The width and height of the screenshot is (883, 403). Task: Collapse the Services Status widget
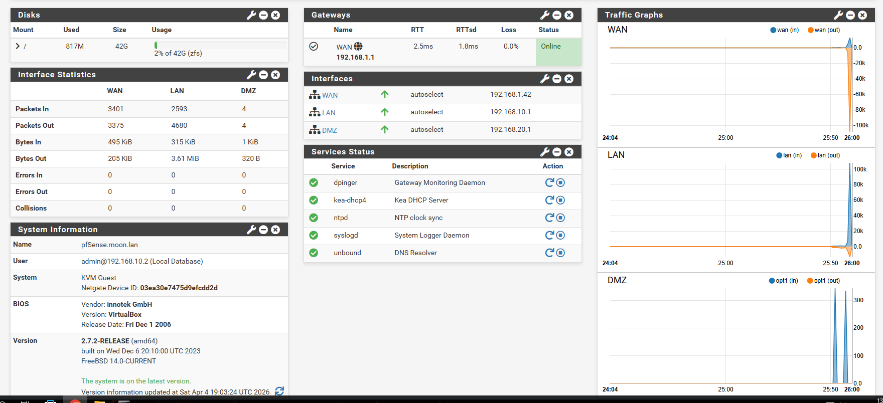click(557, 152)
